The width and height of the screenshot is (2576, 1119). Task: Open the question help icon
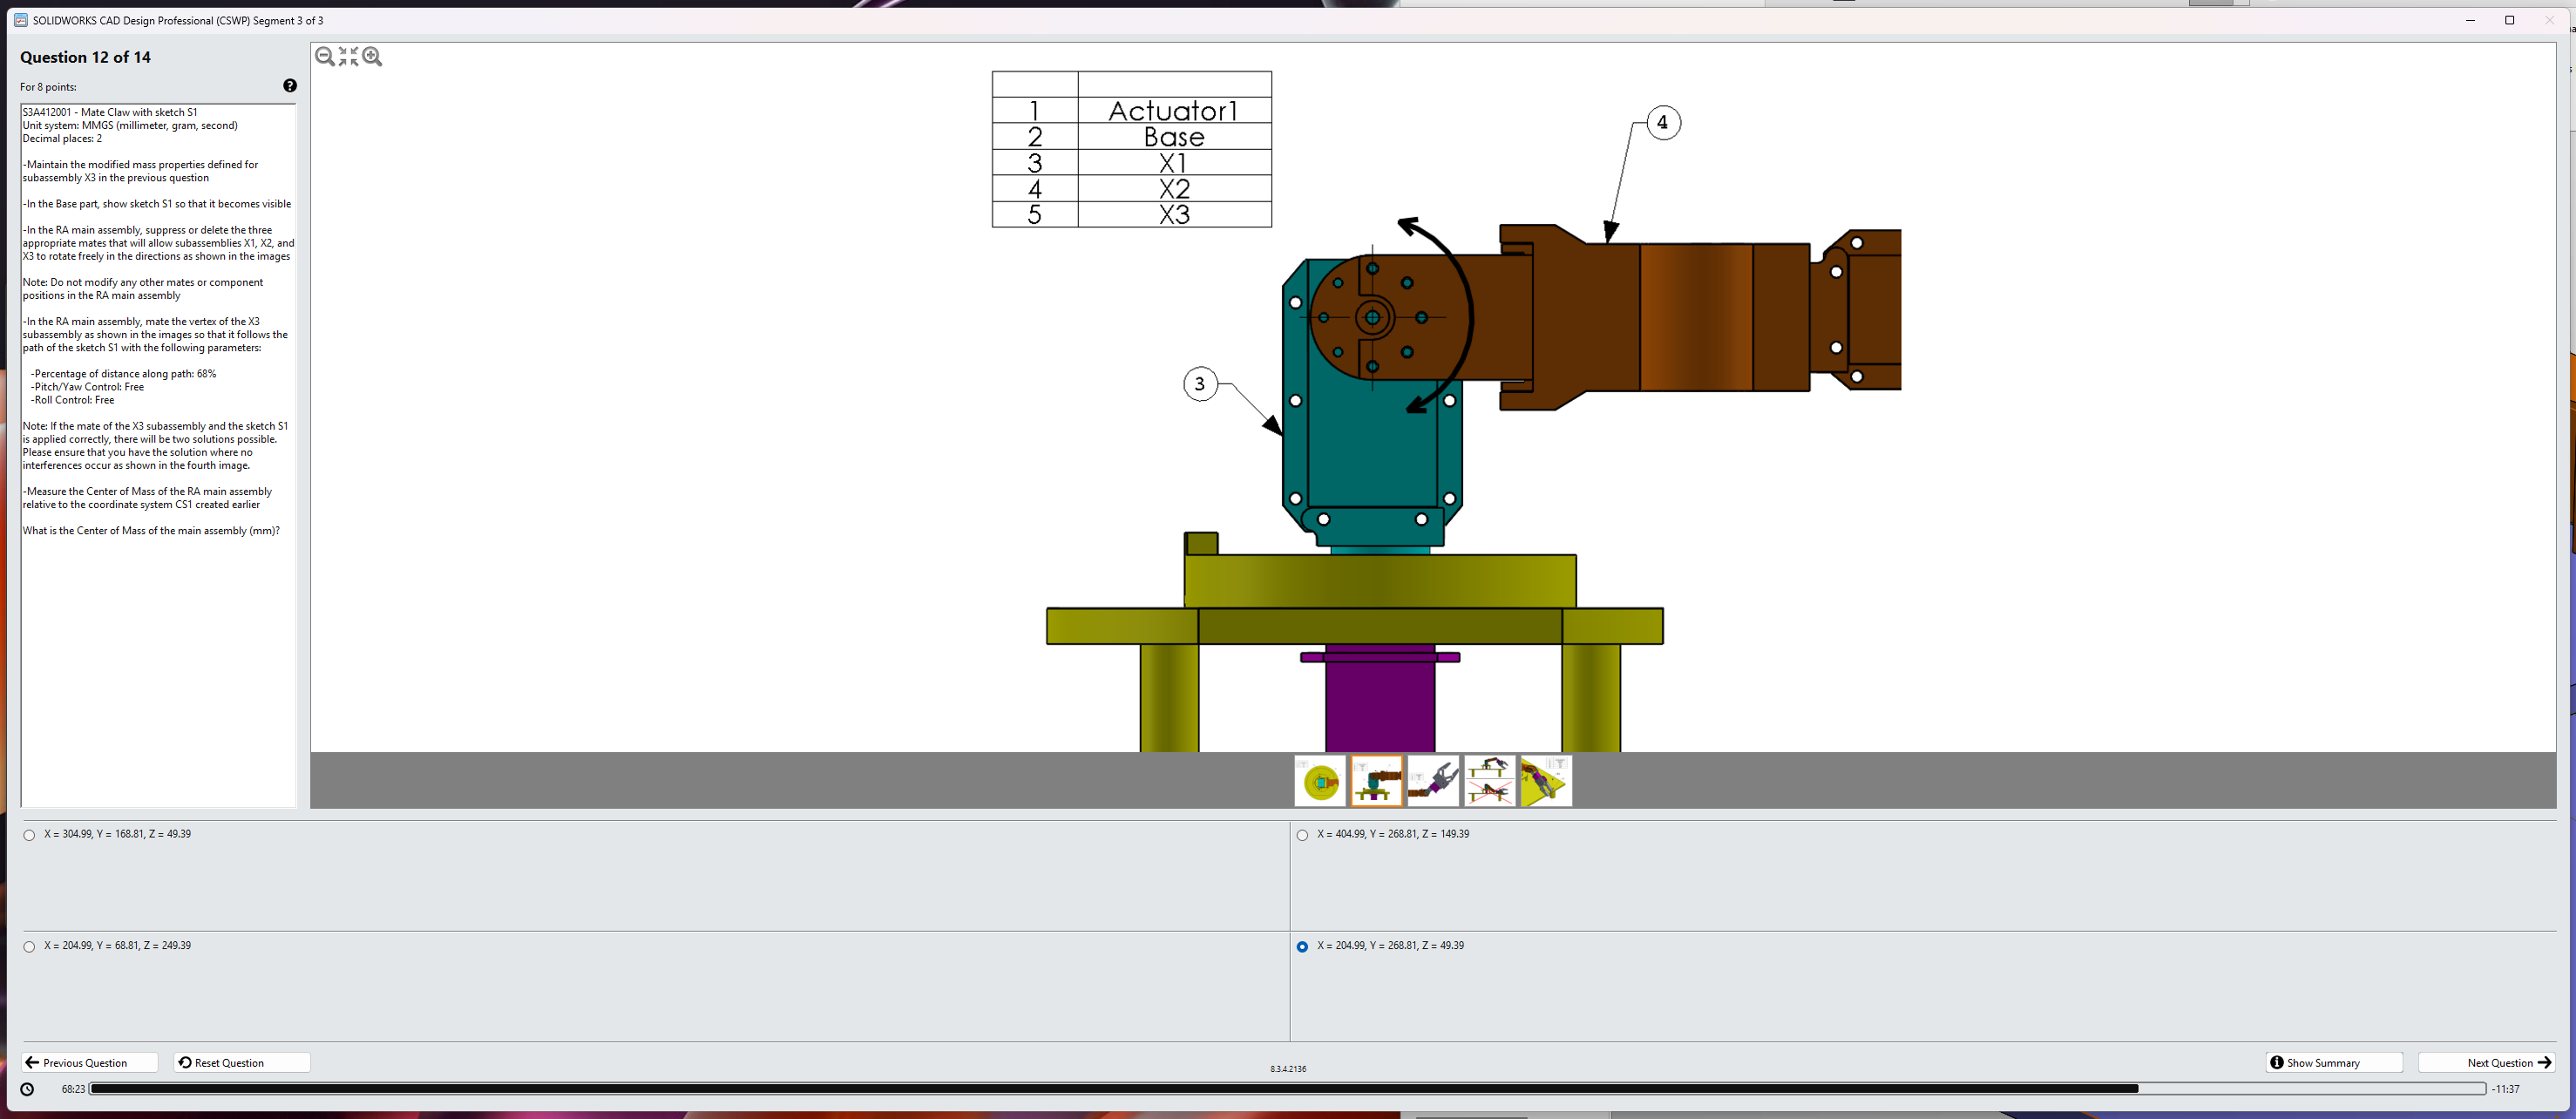(x=290, y=86)
